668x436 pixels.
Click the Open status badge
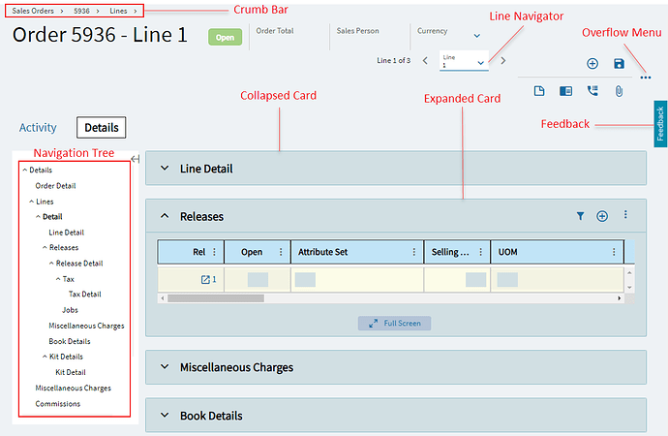pos(225,37)
